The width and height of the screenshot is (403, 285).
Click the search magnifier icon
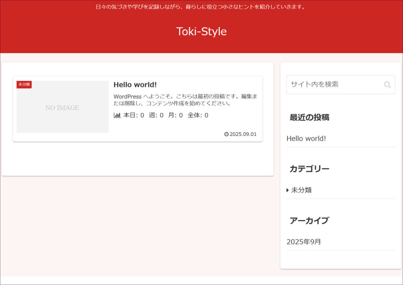pos(387,85)
